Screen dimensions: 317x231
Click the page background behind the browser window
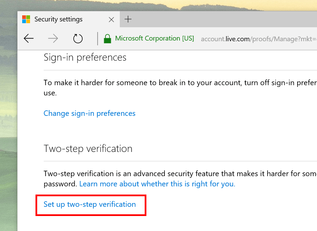pyautogui.click(x=9, y=136)
